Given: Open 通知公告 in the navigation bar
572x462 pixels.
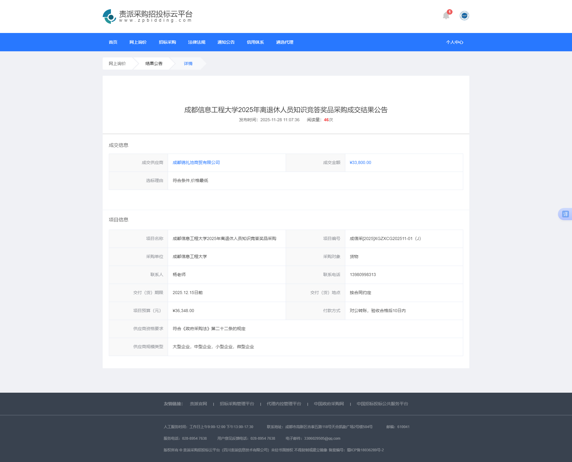Looking at the screenshot, I should click(x=226, y=42).
